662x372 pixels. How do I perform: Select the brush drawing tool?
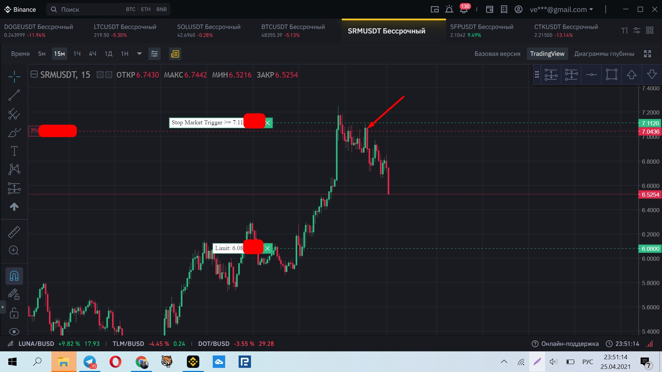(14, 132)
